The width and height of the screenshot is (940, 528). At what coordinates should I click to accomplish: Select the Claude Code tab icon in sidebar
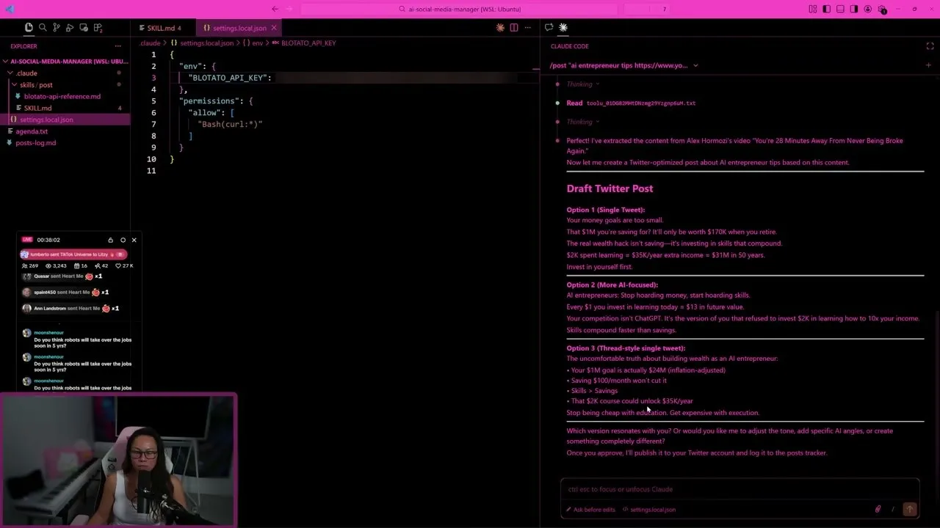click(563, 27)
